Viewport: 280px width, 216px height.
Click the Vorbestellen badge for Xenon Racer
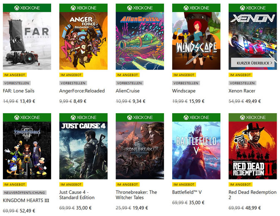[243, 83]
